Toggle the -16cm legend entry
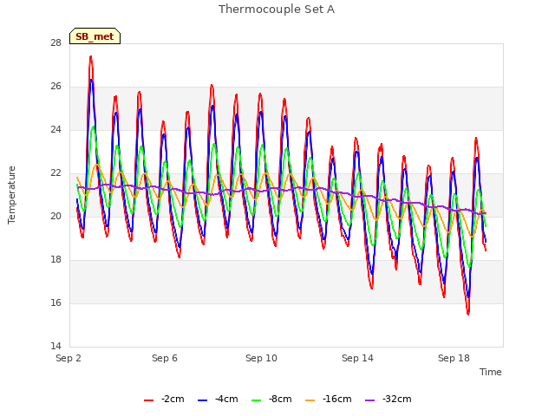 328,399
